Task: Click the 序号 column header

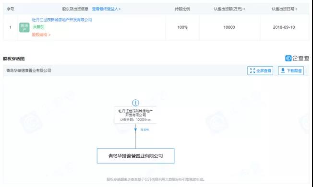Action: 10,9
